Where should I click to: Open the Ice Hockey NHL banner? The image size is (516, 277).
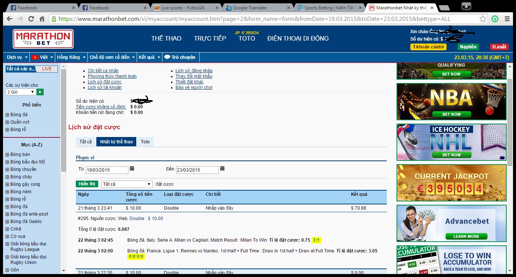tap(451, 142)
